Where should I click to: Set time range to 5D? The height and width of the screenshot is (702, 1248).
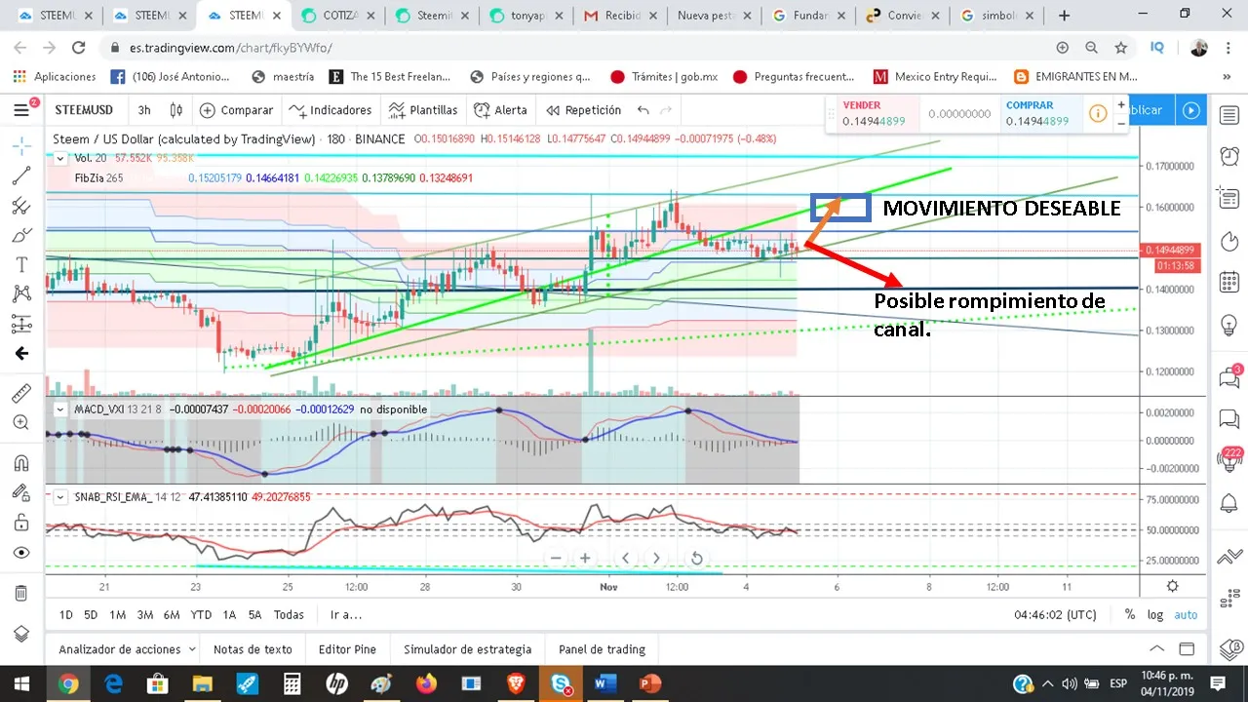[x=91, y=615]
